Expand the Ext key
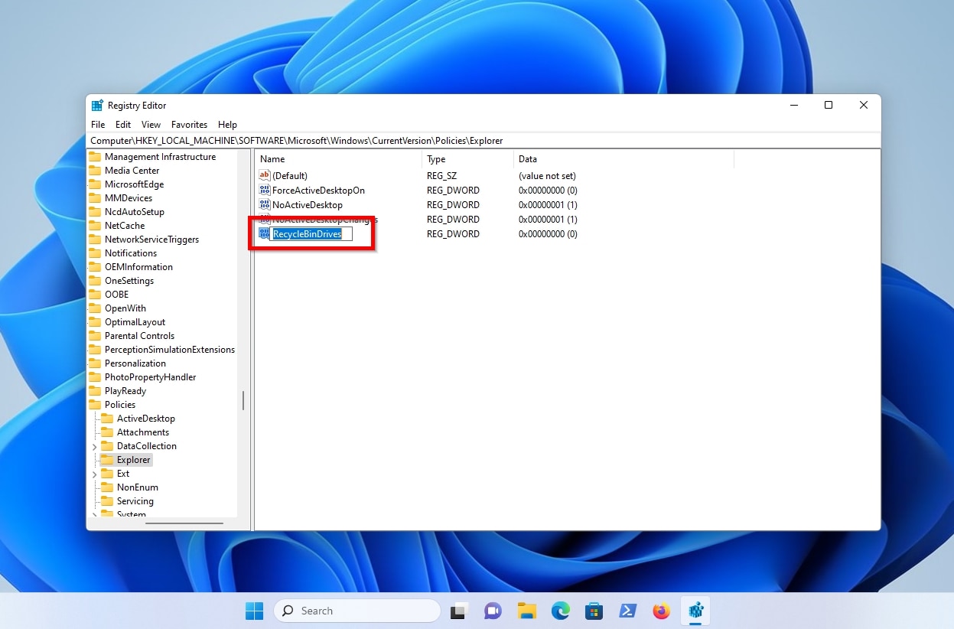 (93, 473)
